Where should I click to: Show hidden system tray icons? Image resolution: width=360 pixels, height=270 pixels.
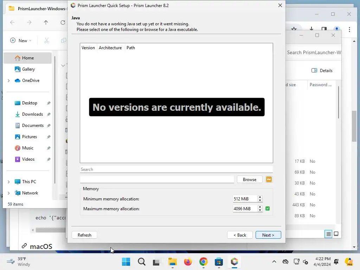click(274, 262)
